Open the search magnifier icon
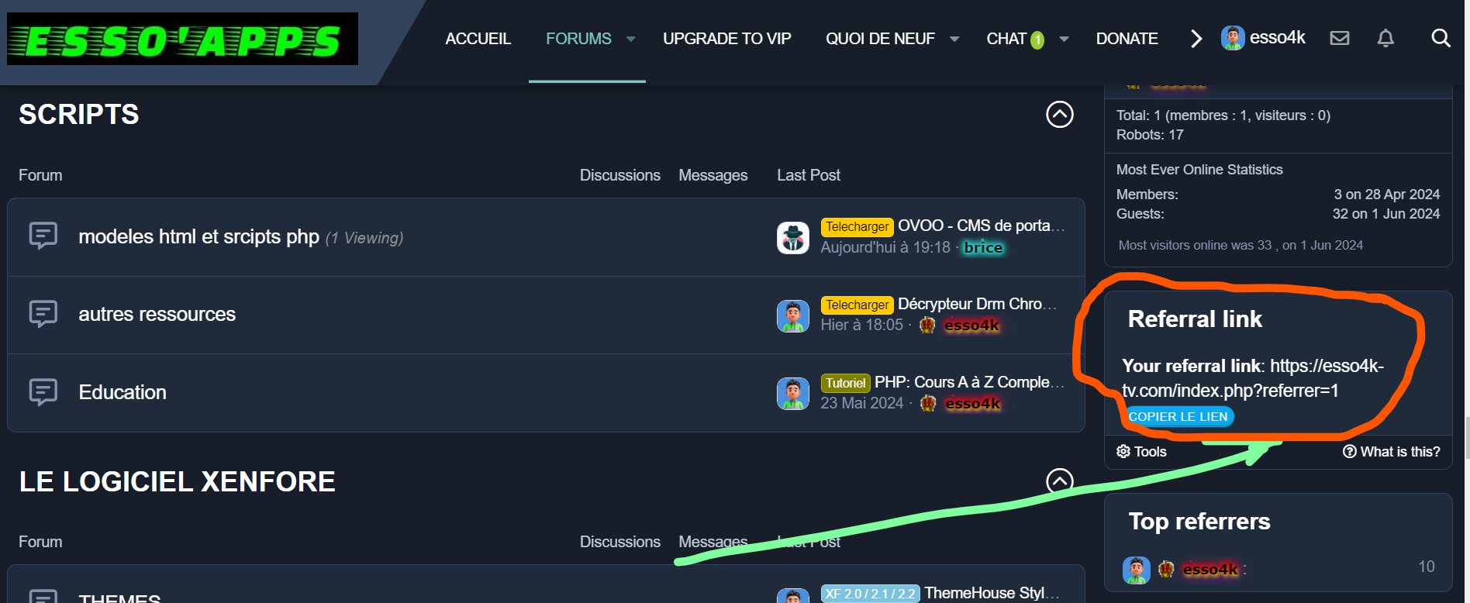1470x603 pixels. [x=1440, y=38]
